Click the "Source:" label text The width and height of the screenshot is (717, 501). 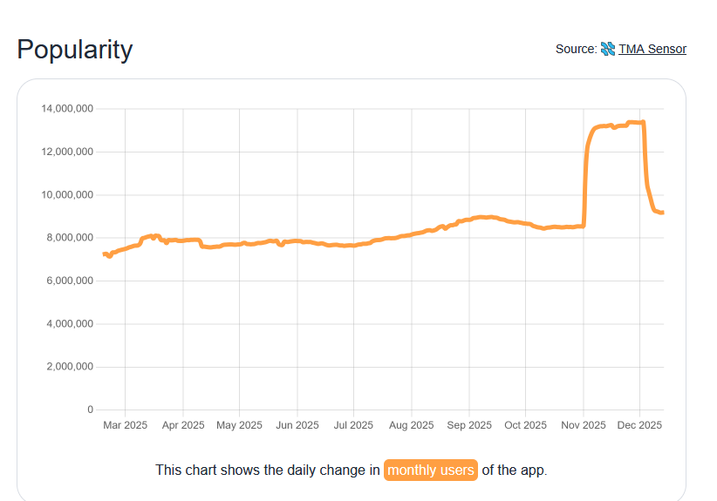point(576,49)
